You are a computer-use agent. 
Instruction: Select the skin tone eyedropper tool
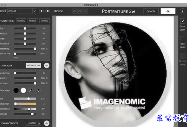(30, 90)
